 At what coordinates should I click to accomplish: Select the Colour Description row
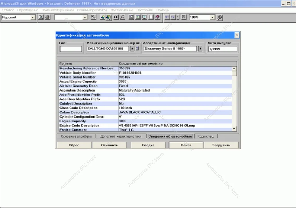coord(145,112)
